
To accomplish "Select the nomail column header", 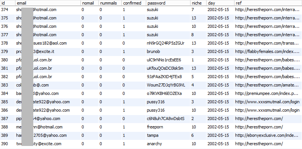I will (89, 3).
